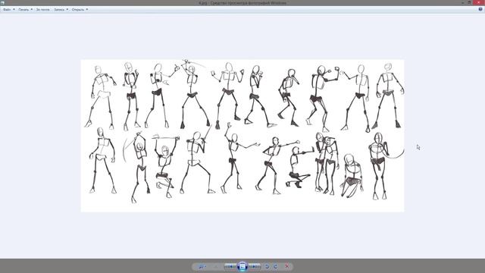Viewport: 485px width, 273px height.
Task: Maximize the Photo Viewer window
Action: (469, 2)
